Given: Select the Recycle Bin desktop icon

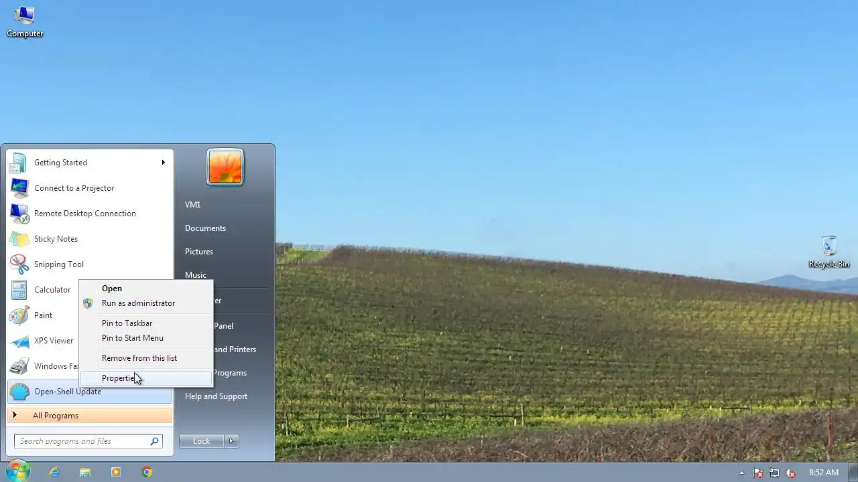Looking at the screenshot, I should [829, 252].
